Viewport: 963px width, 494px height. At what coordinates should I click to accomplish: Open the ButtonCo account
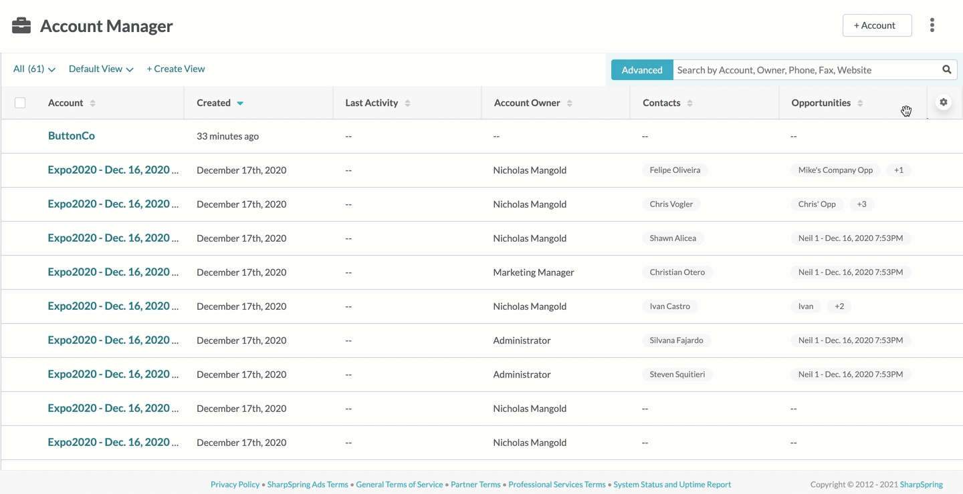(72, 136)
